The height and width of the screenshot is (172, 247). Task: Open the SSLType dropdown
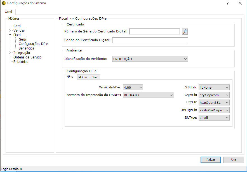pos(214,118)
